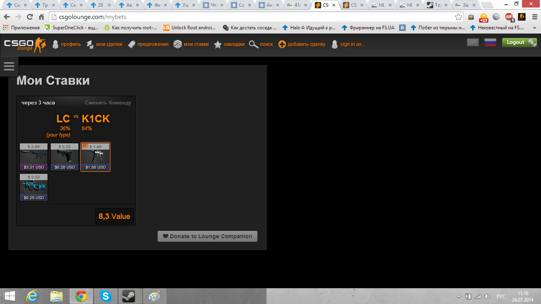This screenshot has width=541, height=304.
Task: Open Steam from the taskbar
Action: (129, 296)
